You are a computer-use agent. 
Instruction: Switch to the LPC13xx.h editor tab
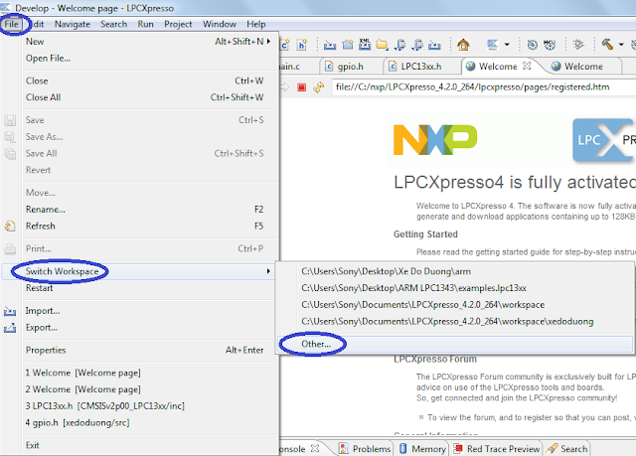pyautogui.click(x=420, y=67)
